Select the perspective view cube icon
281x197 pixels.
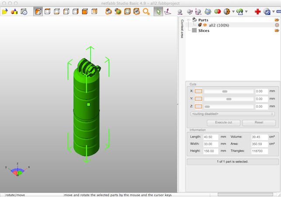pyautogui.click(x=38, y=11)
